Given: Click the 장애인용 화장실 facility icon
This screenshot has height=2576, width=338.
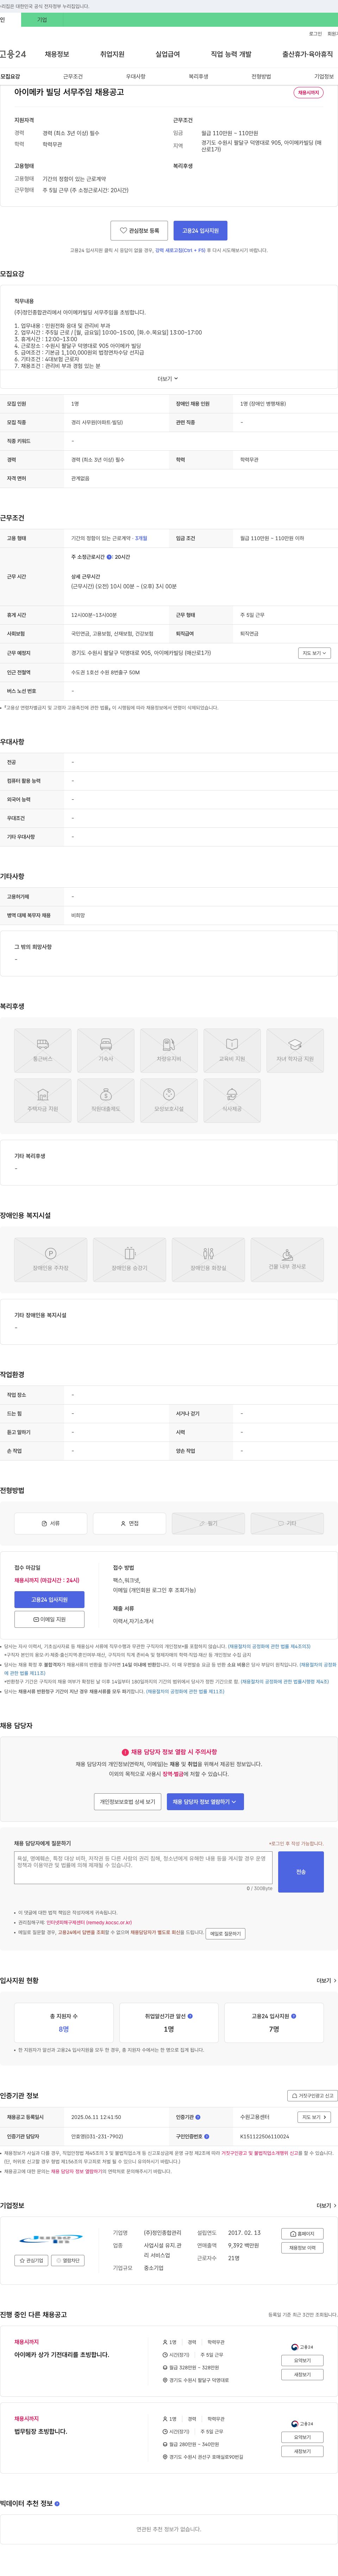Looking at the screenshot, I should click(208, 1259).
